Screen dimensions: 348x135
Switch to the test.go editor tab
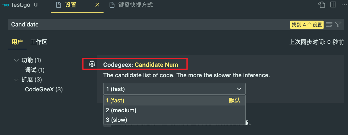pos(19,5)
